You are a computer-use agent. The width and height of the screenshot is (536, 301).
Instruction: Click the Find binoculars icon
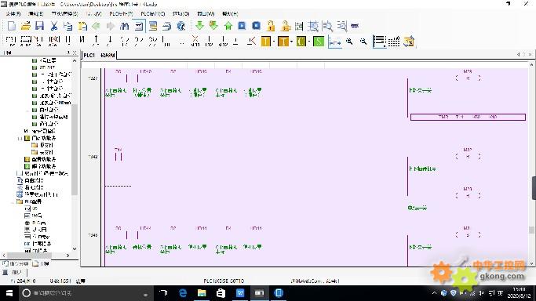tap(125, 26)
